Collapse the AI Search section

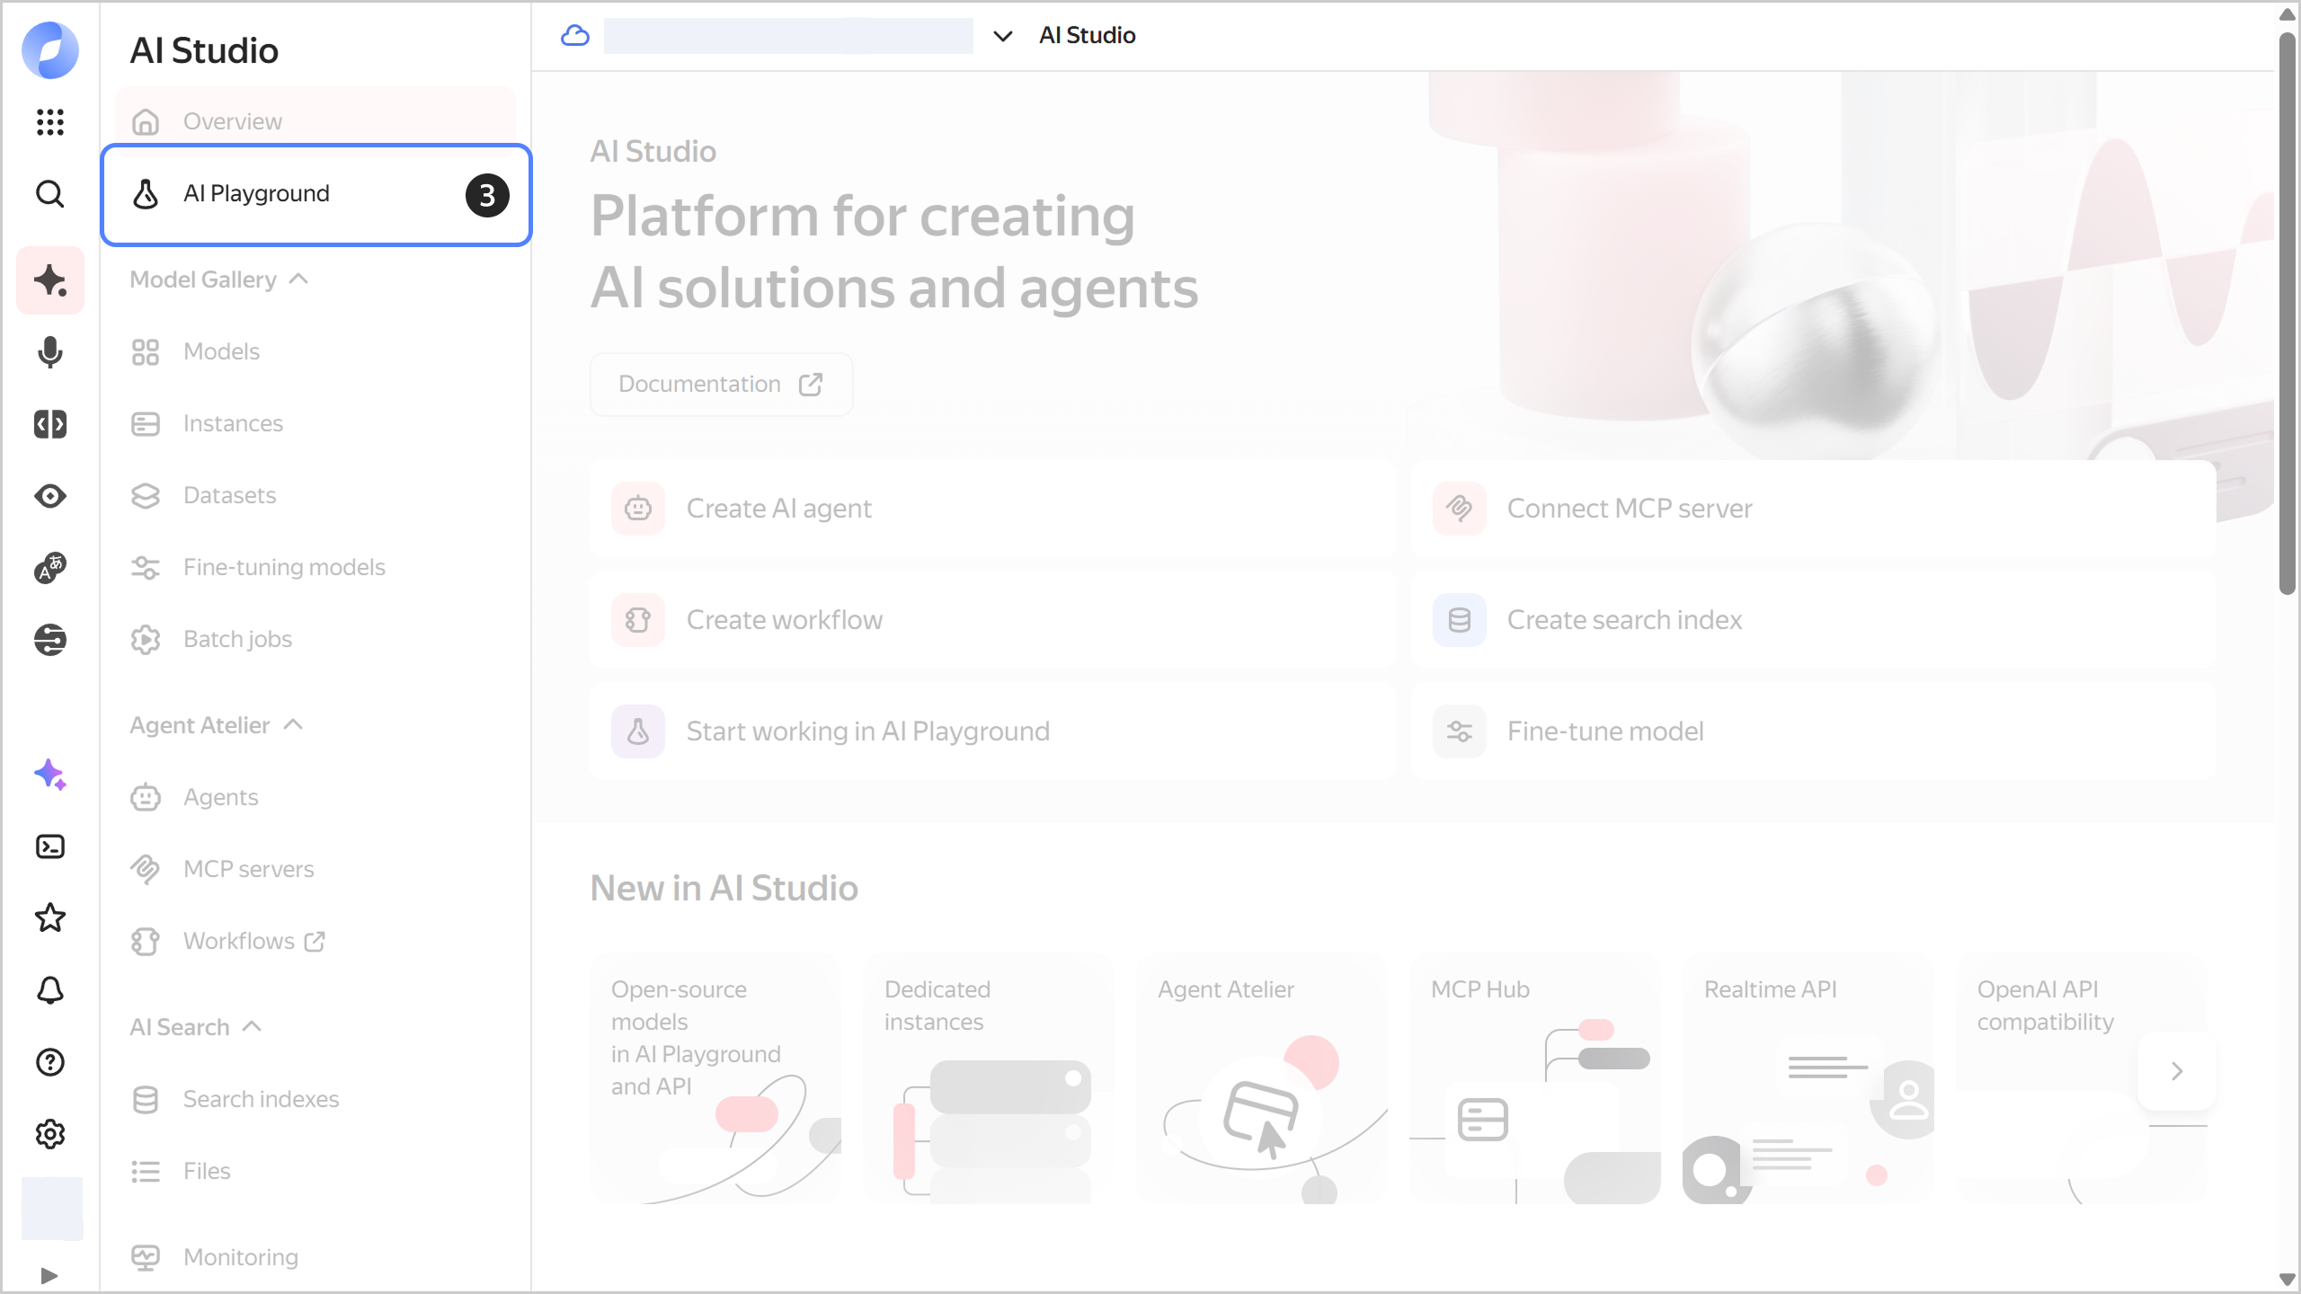tap(253, 1026)
